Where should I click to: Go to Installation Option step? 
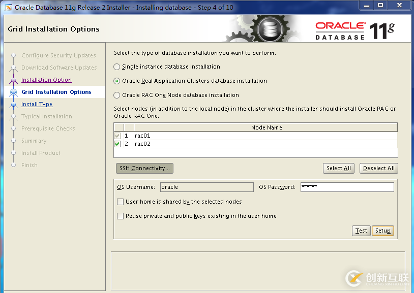[46, 80]
